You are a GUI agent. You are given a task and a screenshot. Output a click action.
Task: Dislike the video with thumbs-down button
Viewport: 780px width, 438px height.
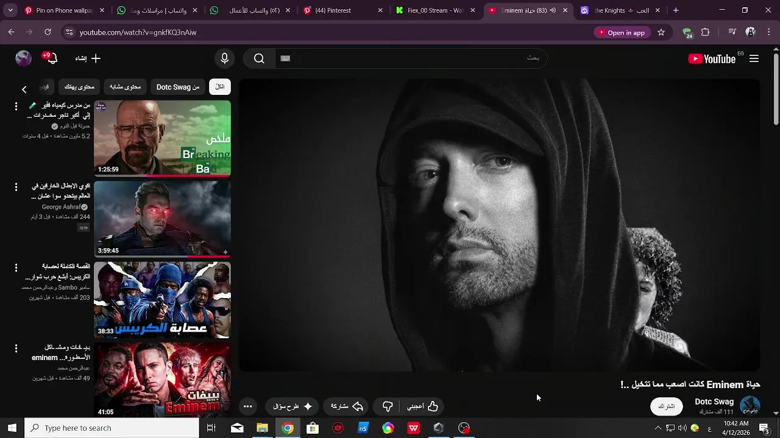coord(388,406)
